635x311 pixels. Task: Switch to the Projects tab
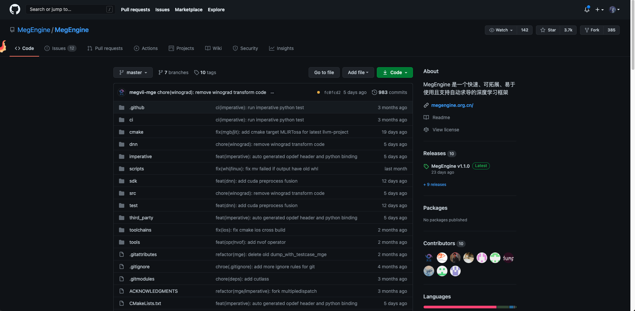[x=181, y=48]
